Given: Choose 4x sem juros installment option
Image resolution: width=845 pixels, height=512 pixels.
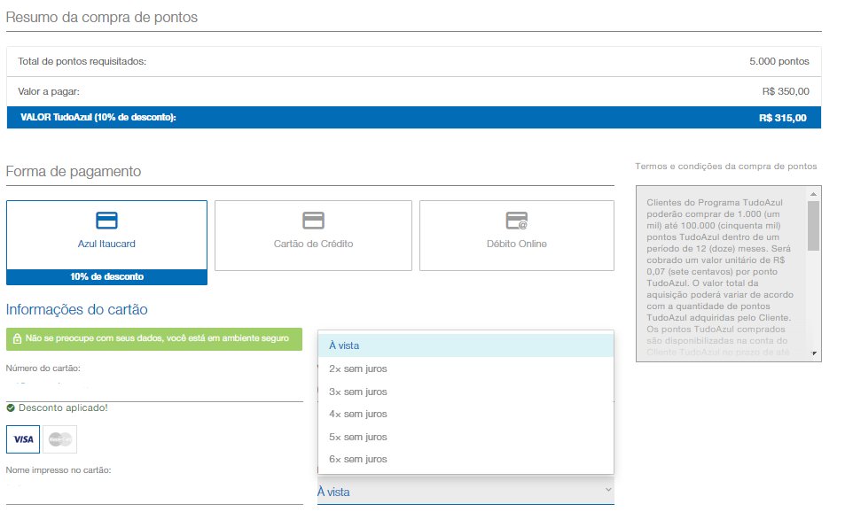Looking at the screenshot, I should [x=466, y=414].
